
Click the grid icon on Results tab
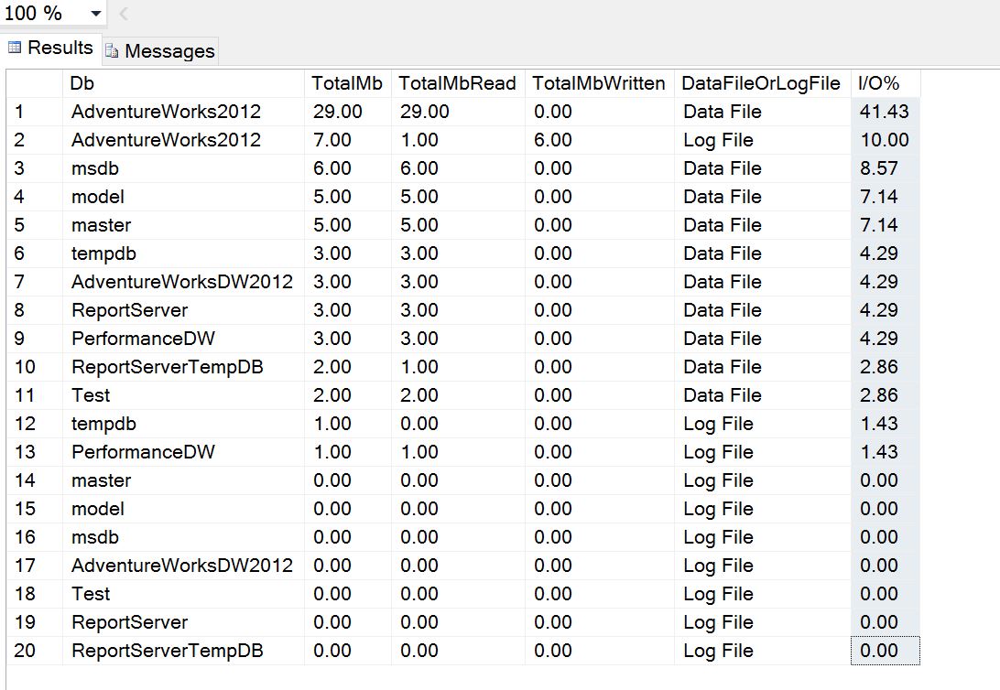(15, 48)
